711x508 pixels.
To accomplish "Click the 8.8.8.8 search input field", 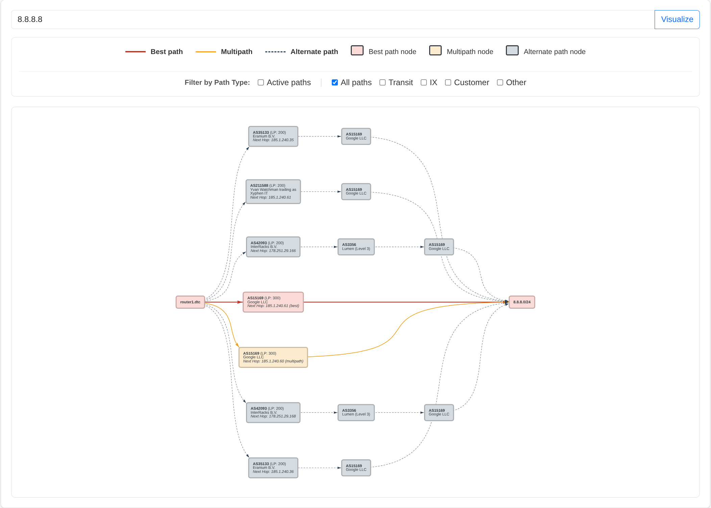I will (x=333, y=20).
